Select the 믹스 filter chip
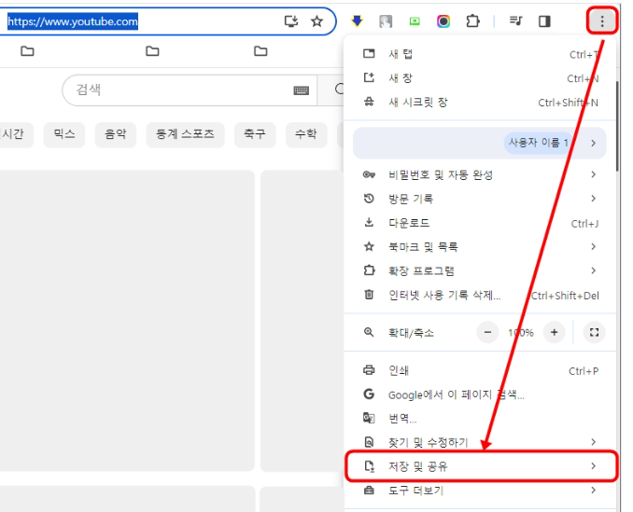Image resolution: width=633 pixels, height=512 pixels. (64, 134)
